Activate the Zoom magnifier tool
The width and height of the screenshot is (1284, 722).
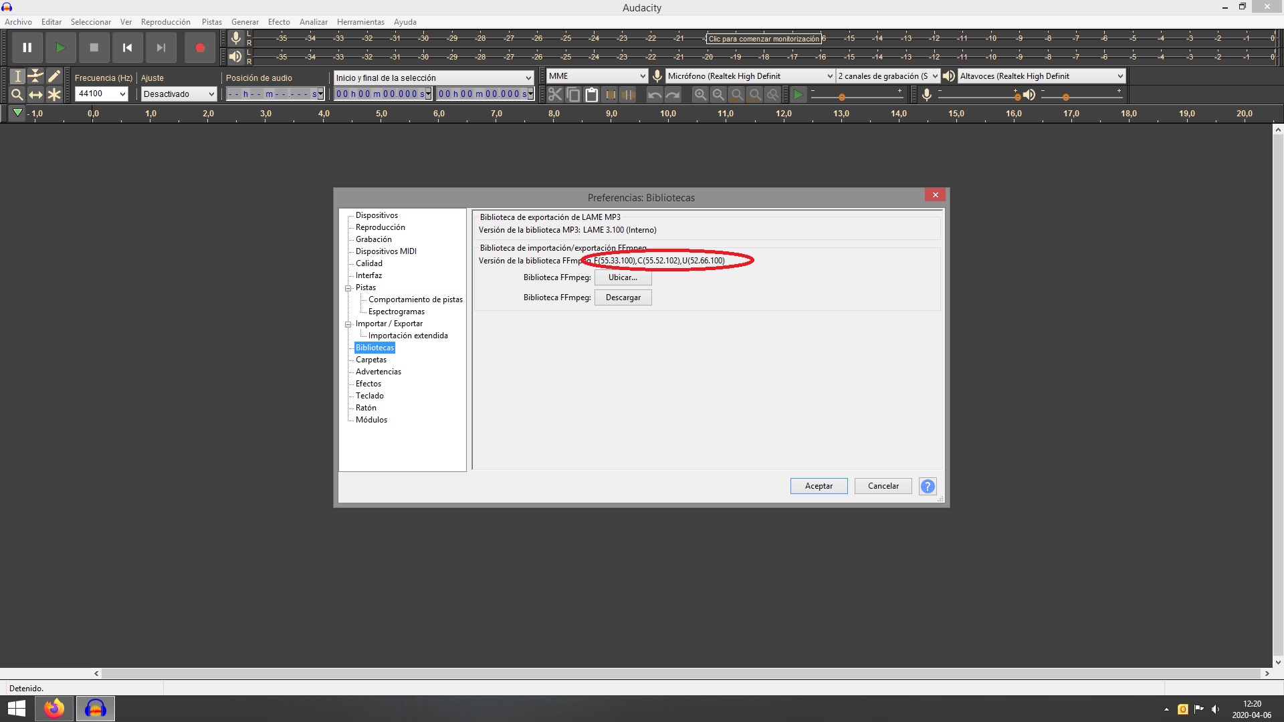pos(17,94)
